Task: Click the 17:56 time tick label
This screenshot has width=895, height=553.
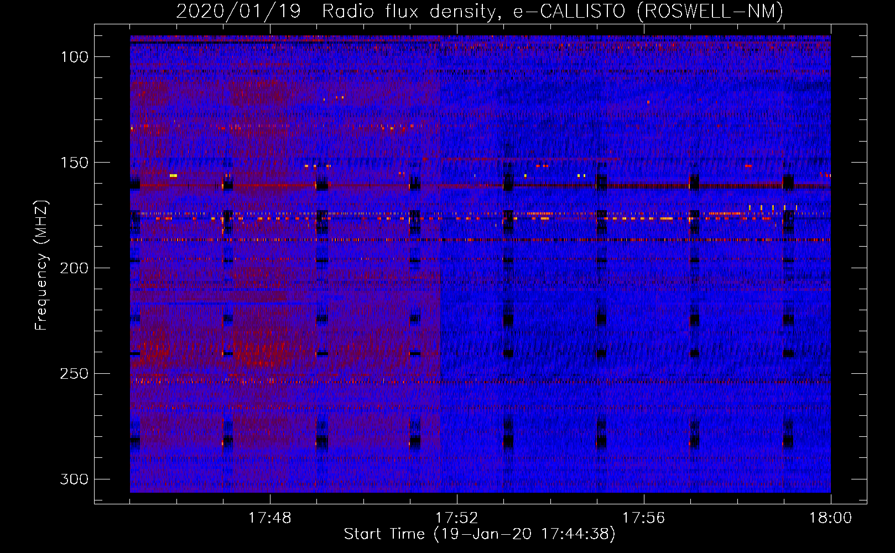Action: (x=644, y=518)
